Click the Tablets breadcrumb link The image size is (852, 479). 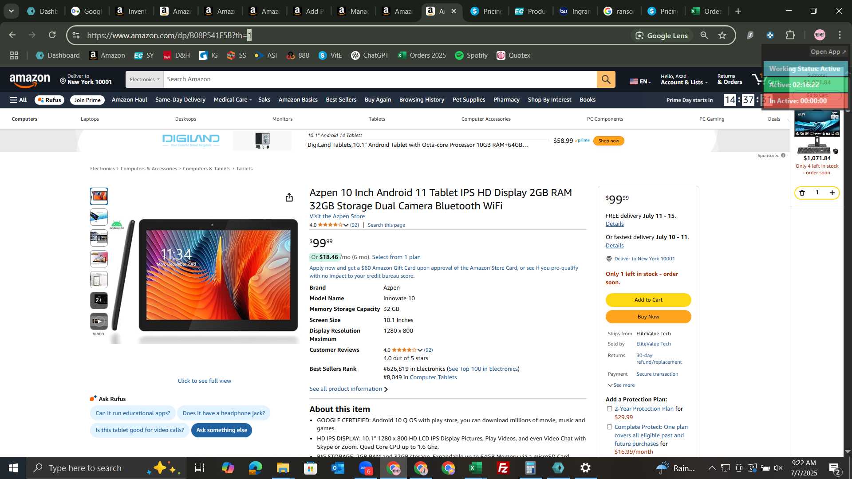click(x=244, y=169)
